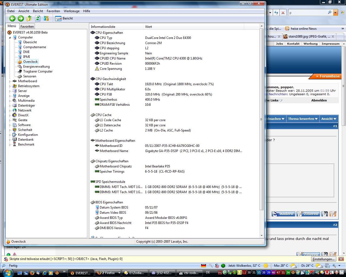Click the Impressum link in Firefox page
This screenshot has width=346, height=277.
click(331, 44)
